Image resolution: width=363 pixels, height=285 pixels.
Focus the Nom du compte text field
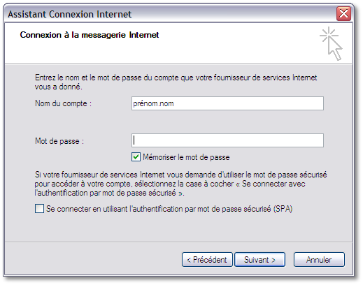tap(227, 103)
